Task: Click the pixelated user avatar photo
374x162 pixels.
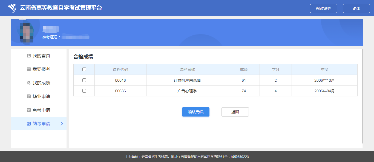Action: pyautogui.click(x=26, y=33)
